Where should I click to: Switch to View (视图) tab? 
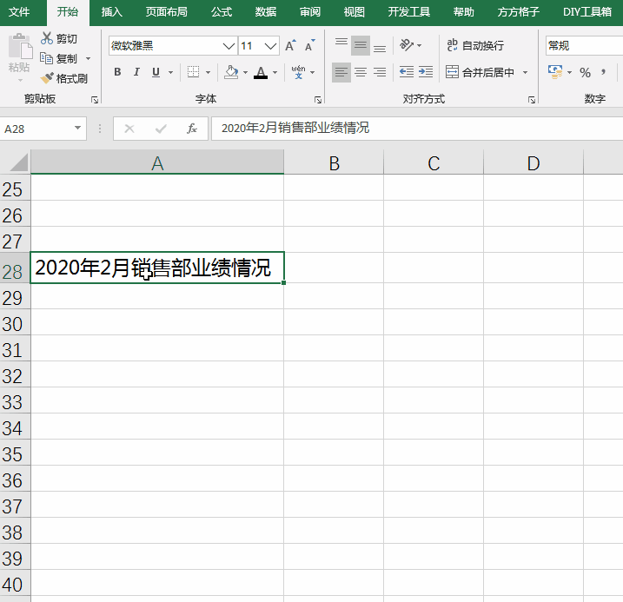click(x=354, y=12)
